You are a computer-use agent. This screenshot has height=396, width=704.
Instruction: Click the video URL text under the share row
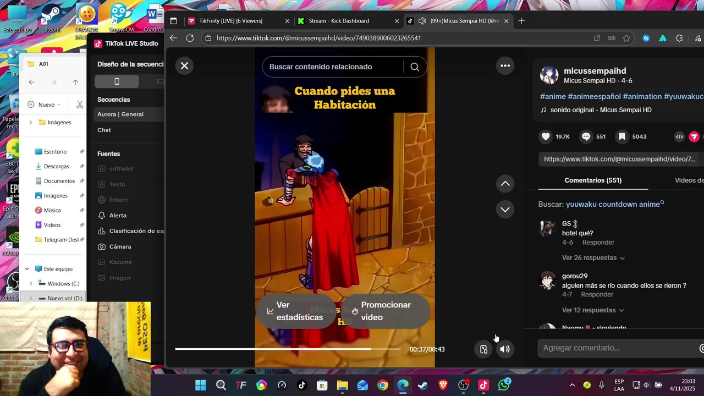coord(619,159)
